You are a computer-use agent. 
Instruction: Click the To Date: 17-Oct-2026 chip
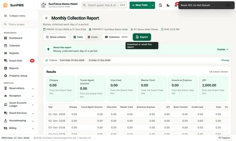99,60
